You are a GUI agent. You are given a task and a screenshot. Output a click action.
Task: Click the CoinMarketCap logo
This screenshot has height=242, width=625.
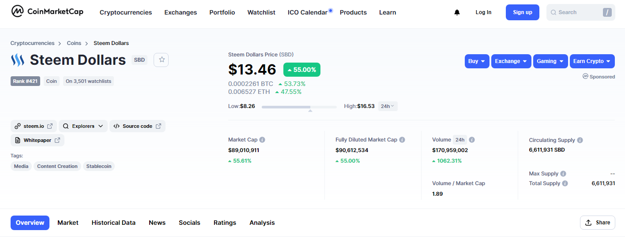click(x=47, y=12)
